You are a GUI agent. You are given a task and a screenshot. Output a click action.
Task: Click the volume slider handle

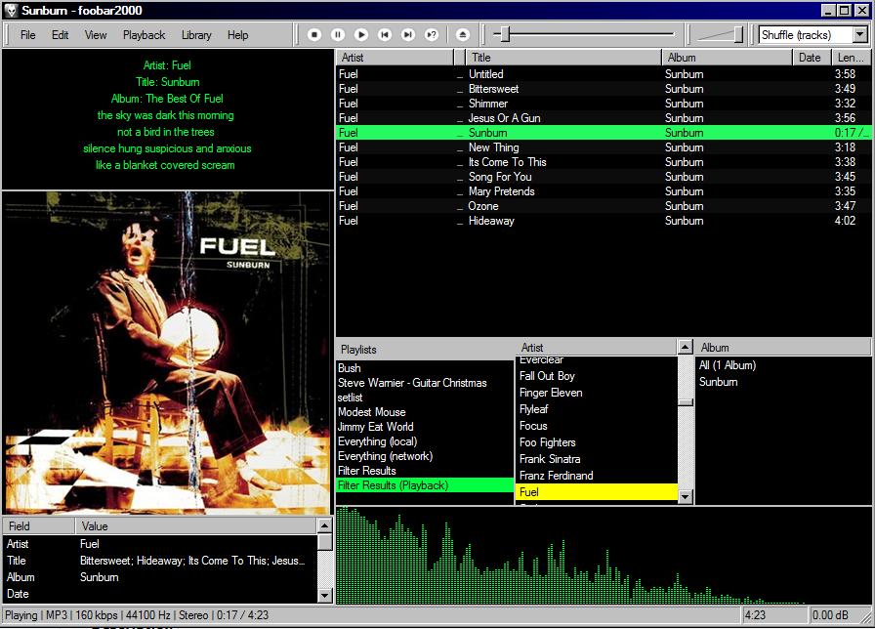click(x=738, y=34)
